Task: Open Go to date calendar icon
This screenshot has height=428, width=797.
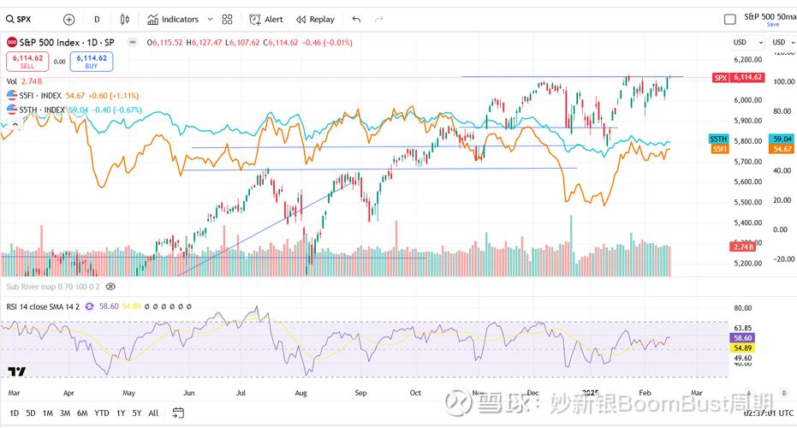Action: [x=178, y=413]
